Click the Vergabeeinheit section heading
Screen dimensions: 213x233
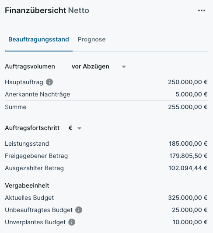point(27,185)
